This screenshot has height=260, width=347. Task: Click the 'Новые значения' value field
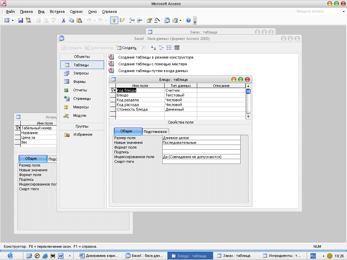point(201,143)
